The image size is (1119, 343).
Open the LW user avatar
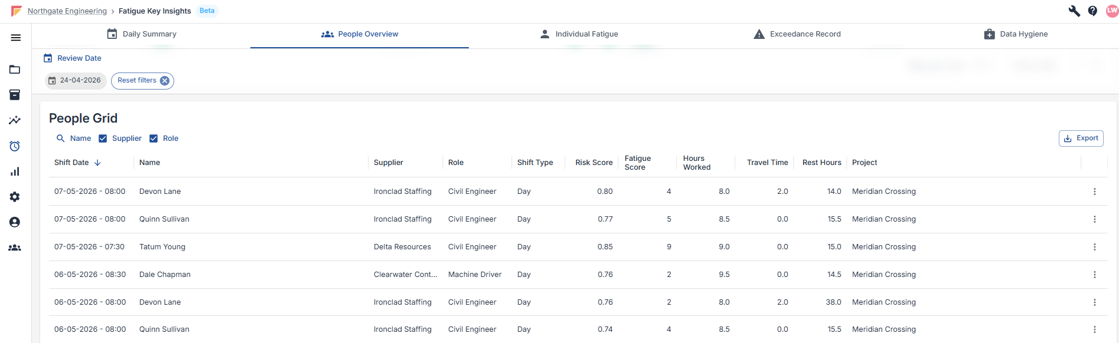coord(1112,11)
